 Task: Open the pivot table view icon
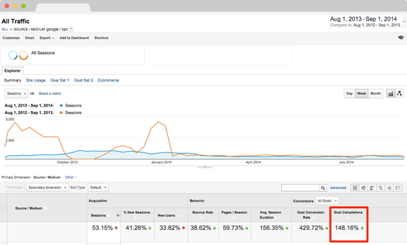click(398, 187)
